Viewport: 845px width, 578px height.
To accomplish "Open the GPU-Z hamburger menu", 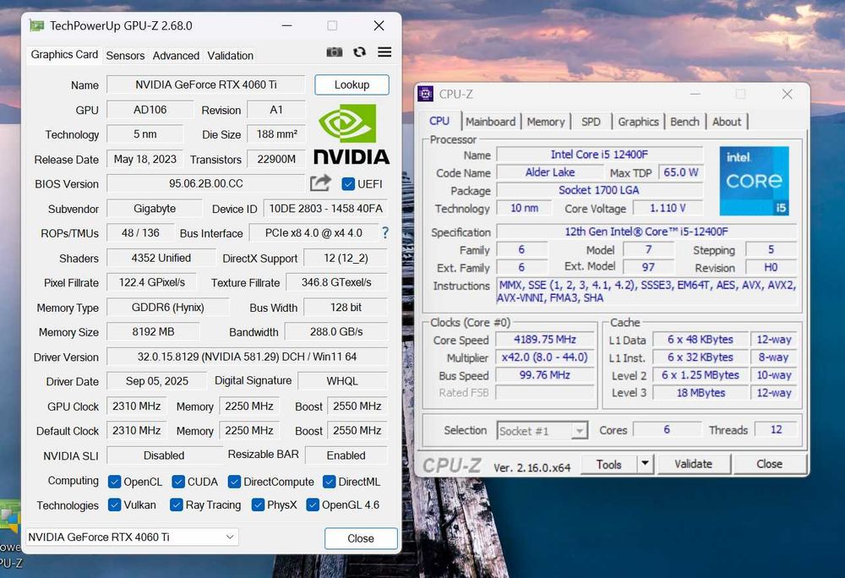I will tap(384, 52).
